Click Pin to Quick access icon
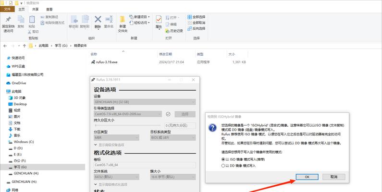This screenshot has width=382, height=192. (8, 20)
